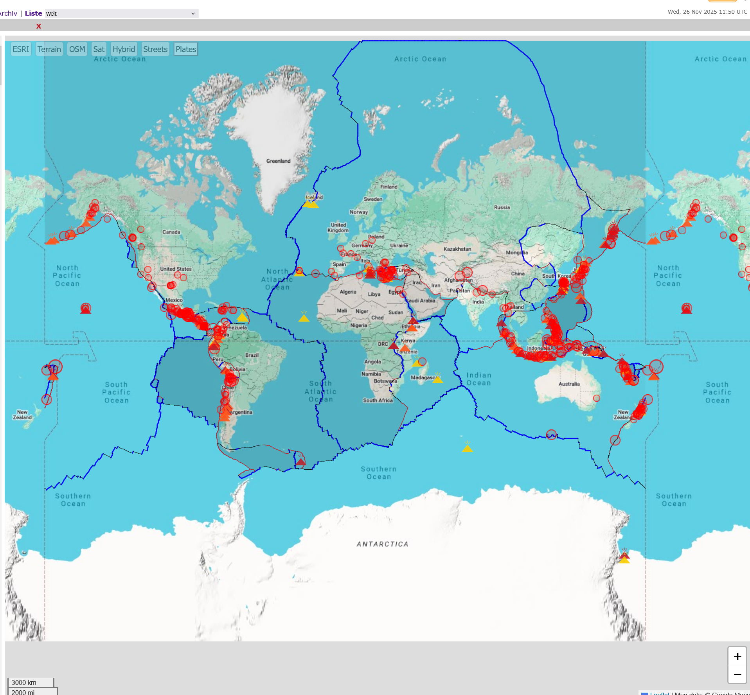Open the Welt region dropdown

(x=121, y=14)
